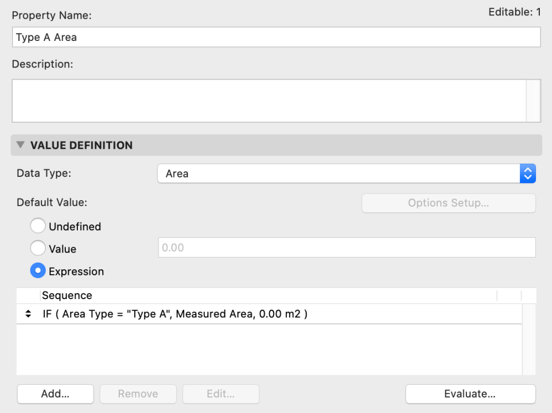Click the empty area below the expression row
Image resolution: width=552 pixels, height=413 pixels.
(269, 349)
